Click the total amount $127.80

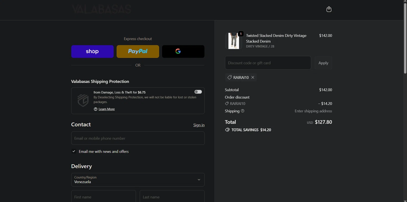pyautogui.click(x=323, y=122)
